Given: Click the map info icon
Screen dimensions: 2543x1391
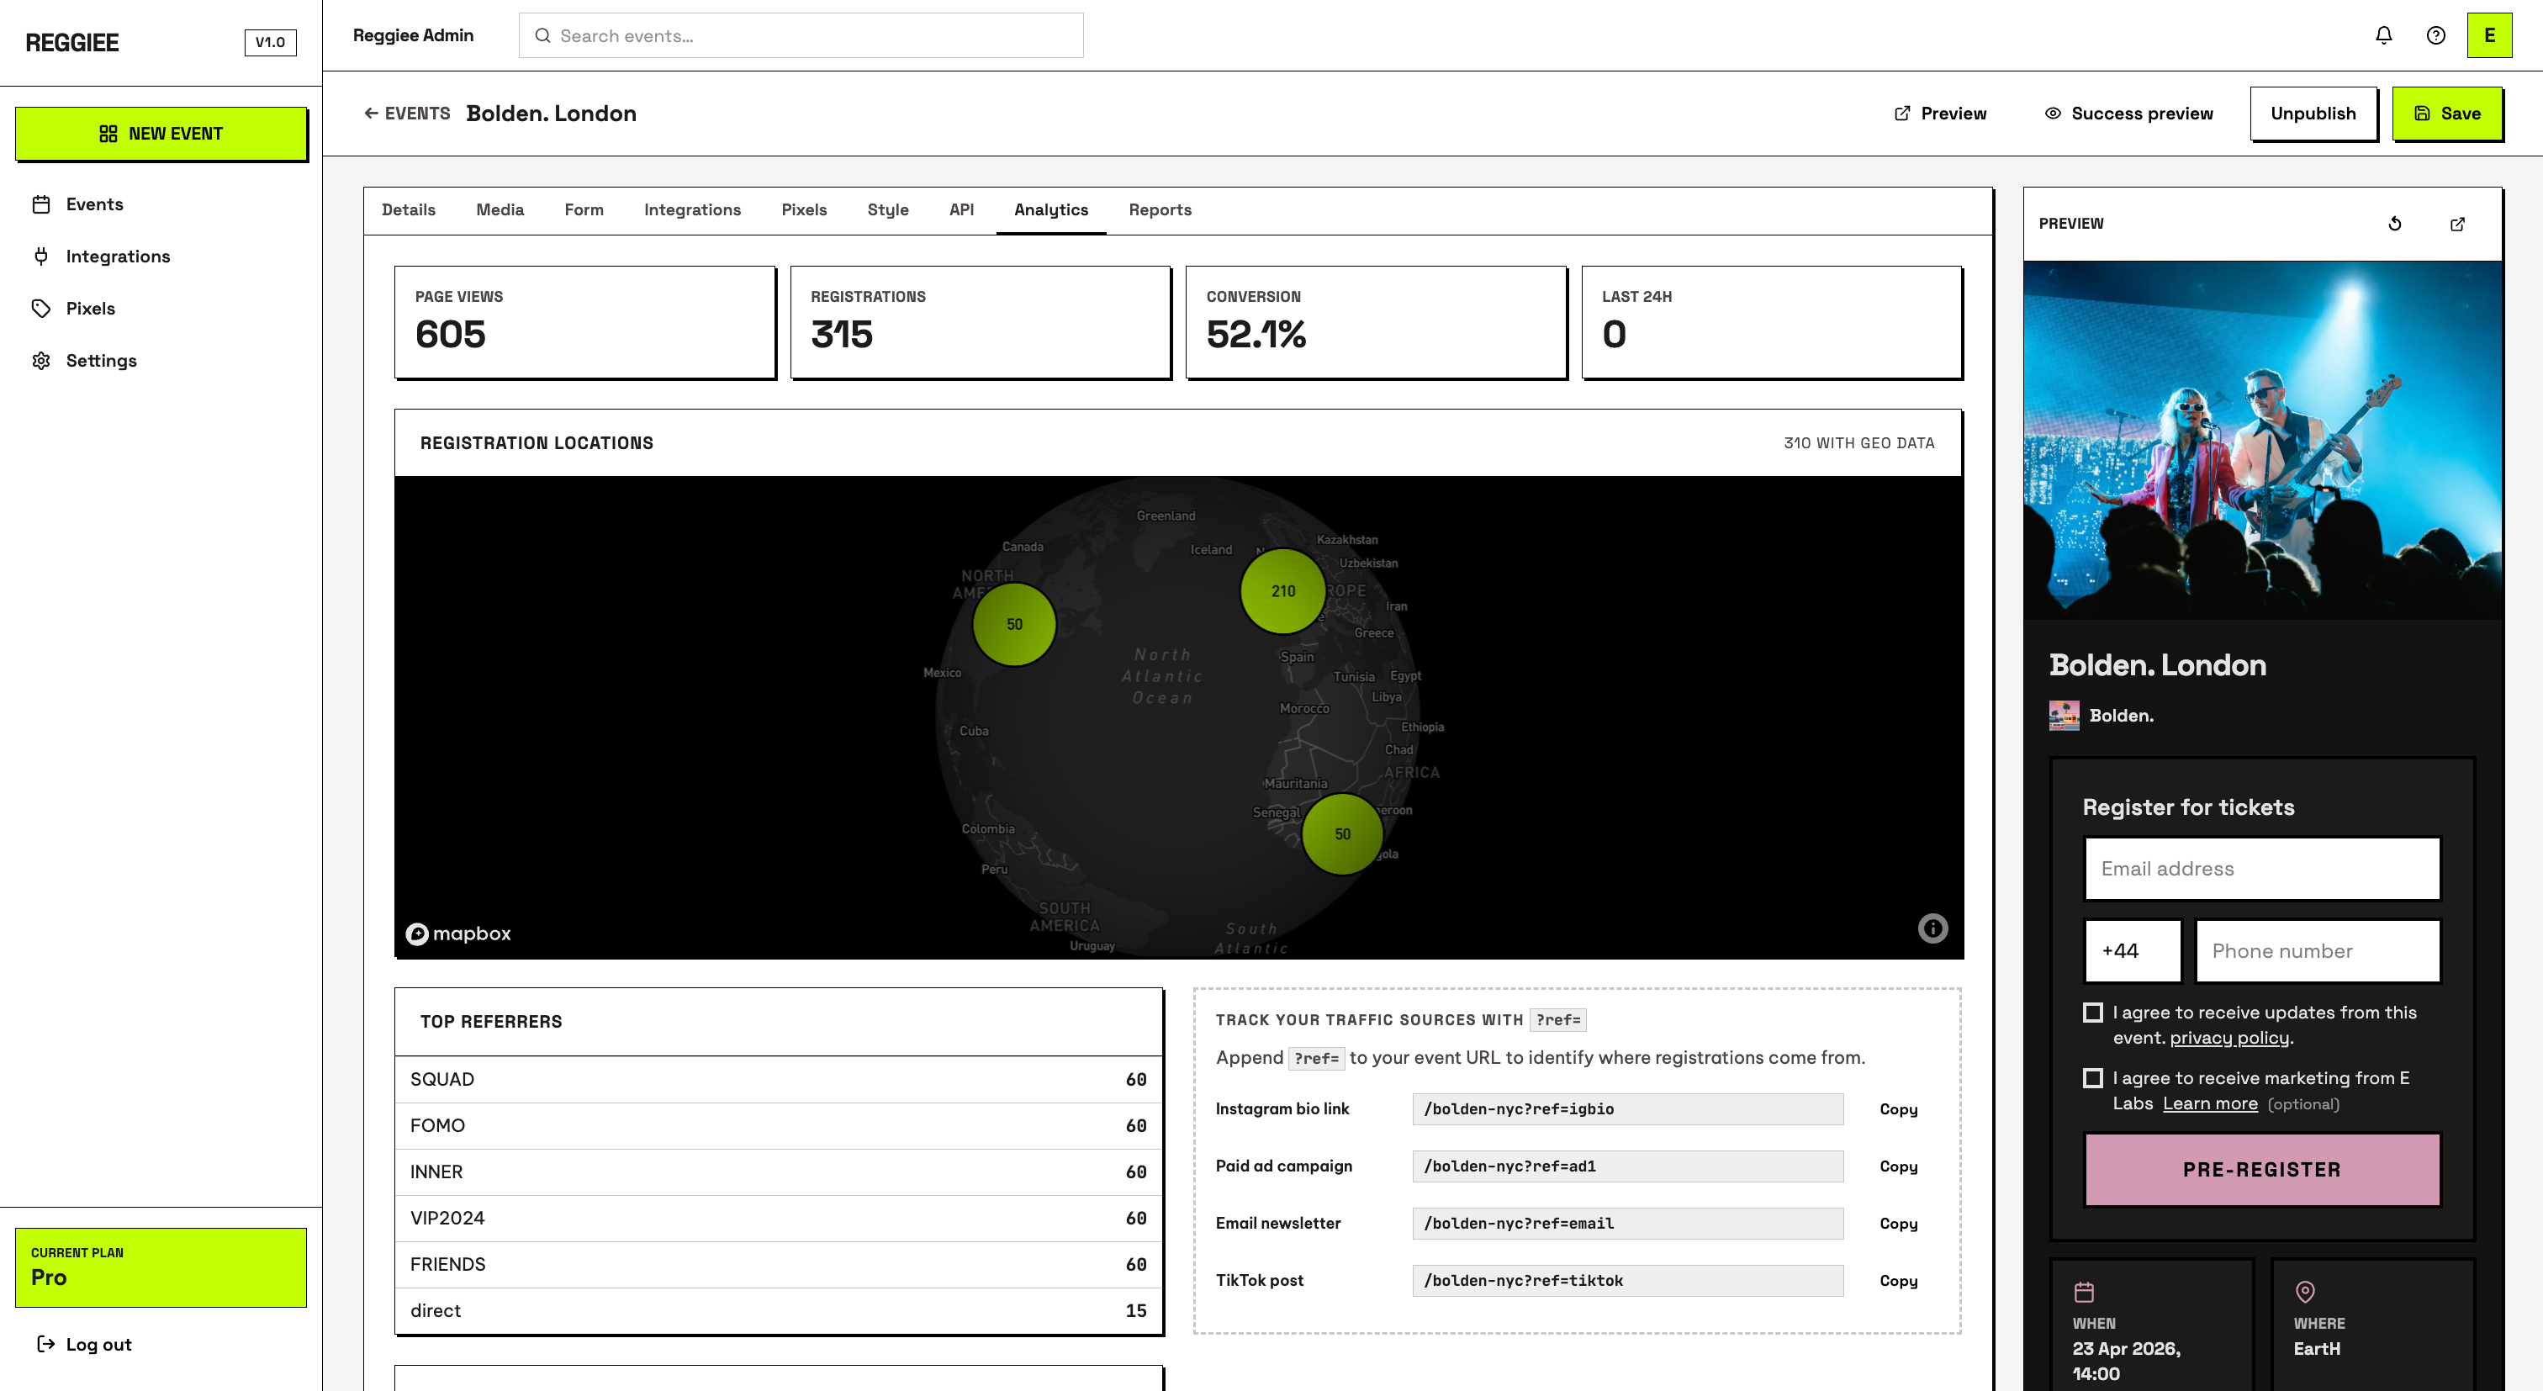Looking at the screenshot, I should tap(1932, 928).
